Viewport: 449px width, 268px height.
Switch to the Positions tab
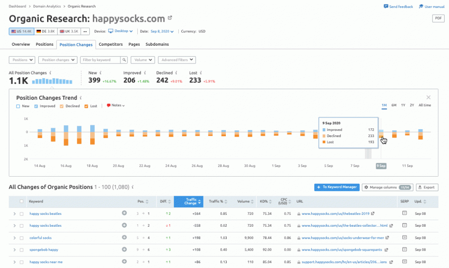(x=44, y=44)
